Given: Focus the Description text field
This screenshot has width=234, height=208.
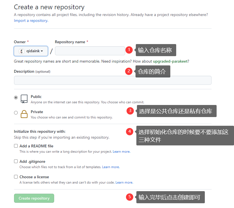Looking at the screenshot, I should 113,80.
